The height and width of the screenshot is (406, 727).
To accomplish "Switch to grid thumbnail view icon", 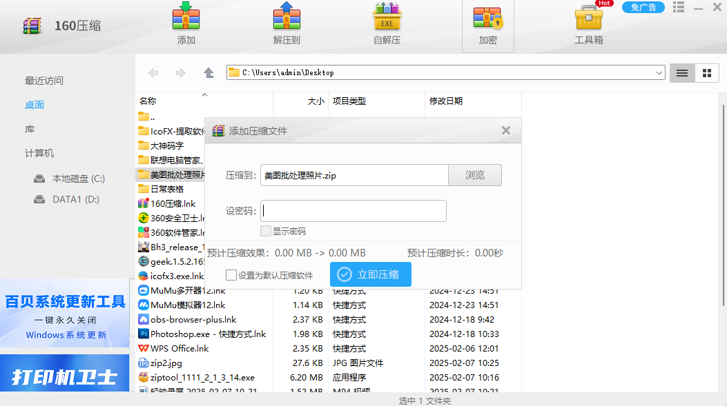I will tap(706, 72).
